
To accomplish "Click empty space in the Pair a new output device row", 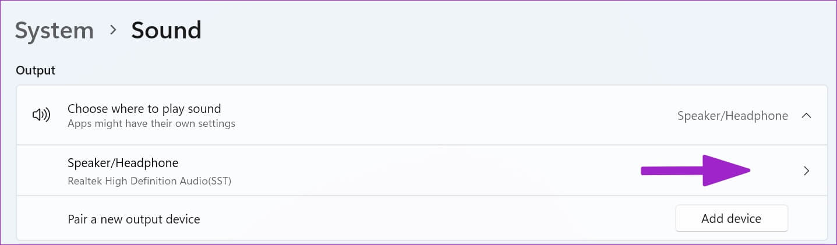I will point(437,219).
